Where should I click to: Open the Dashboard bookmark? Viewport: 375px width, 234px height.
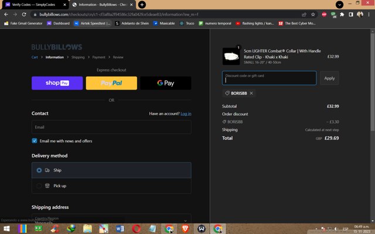pyautogui.click(x=59, y=23)
